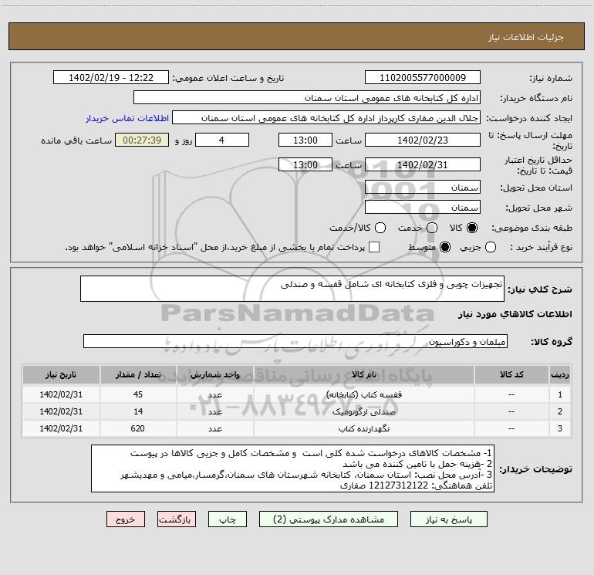Click quantity 45 in the first row
The height and width of the screenshot is (575, 594).
click(x=138, y=394)
